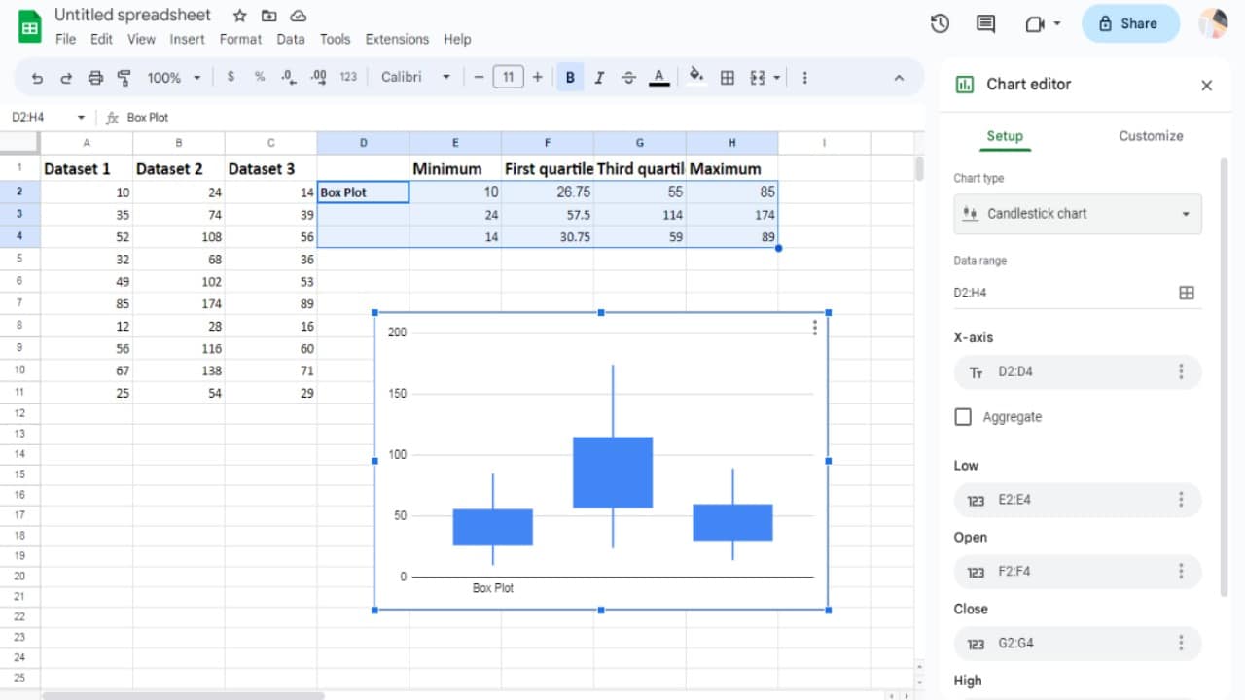This screenshot has width=1245, height=700.
Task: Toggle strikethrough formatting
Action: (x=628, y=78)
